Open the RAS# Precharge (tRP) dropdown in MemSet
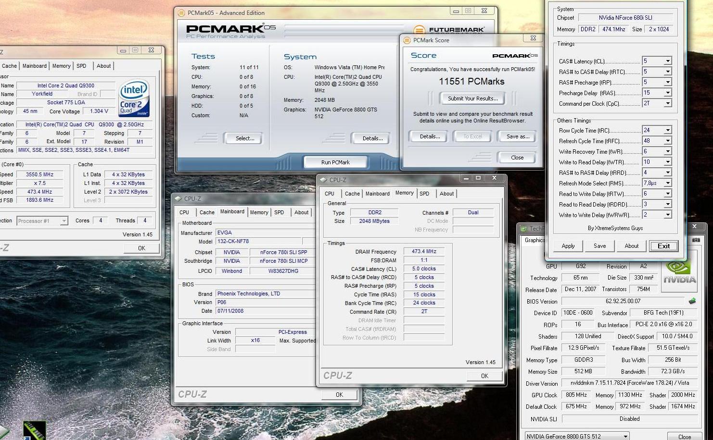The image size is (713, 440). 667,82
